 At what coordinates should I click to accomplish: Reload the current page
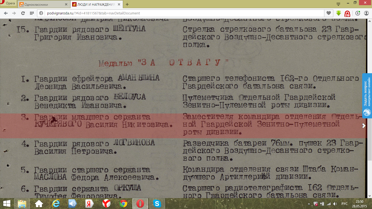point(23,13)
